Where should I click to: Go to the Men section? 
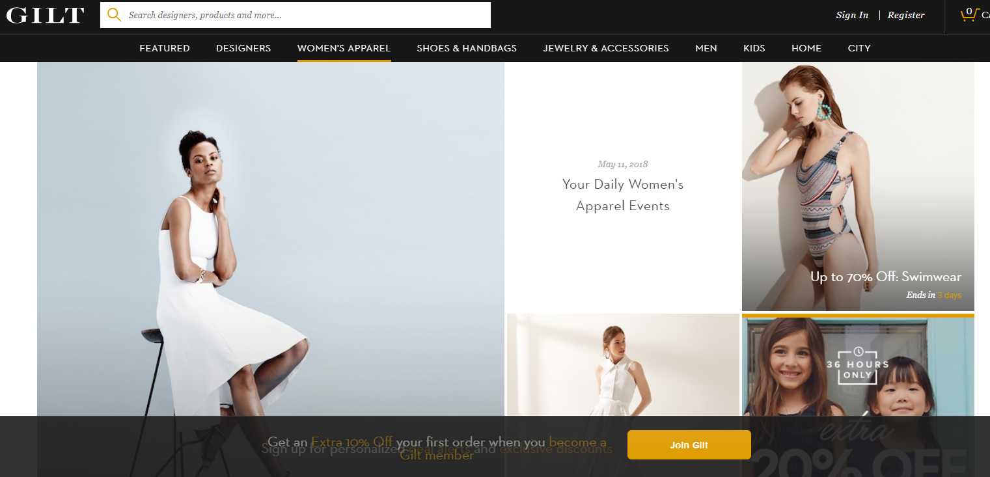(x=706, y=48)
